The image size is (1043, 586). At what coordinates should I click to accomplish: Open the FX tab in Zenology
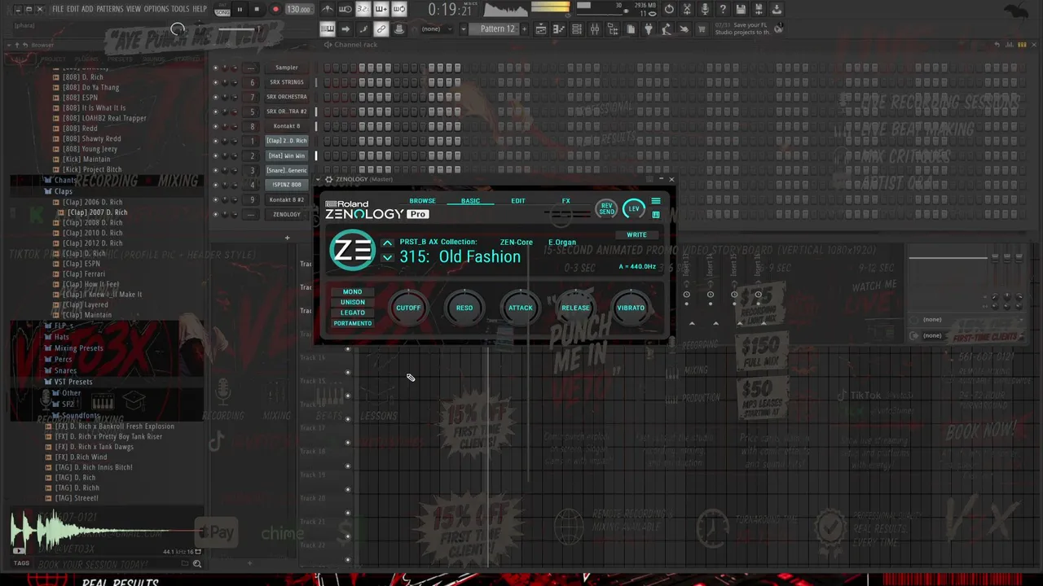pyautogui.click(x=566, y=201)
